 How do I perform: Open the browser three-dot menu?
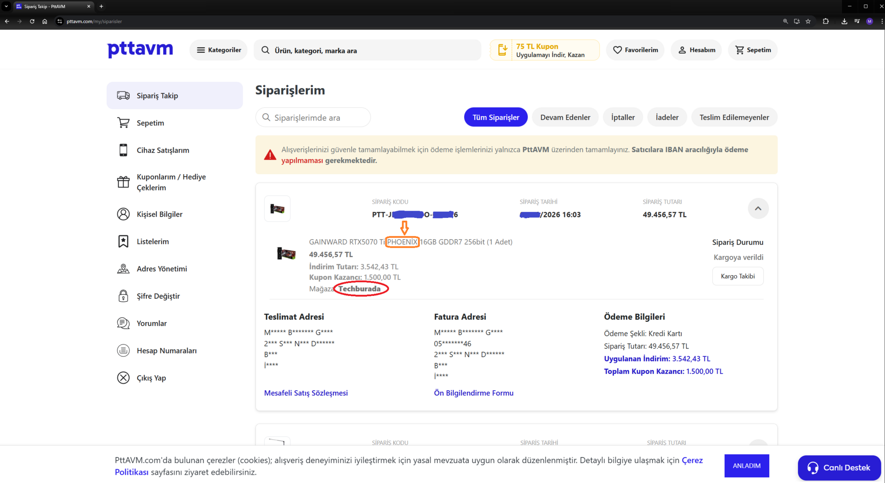point(881,21)
